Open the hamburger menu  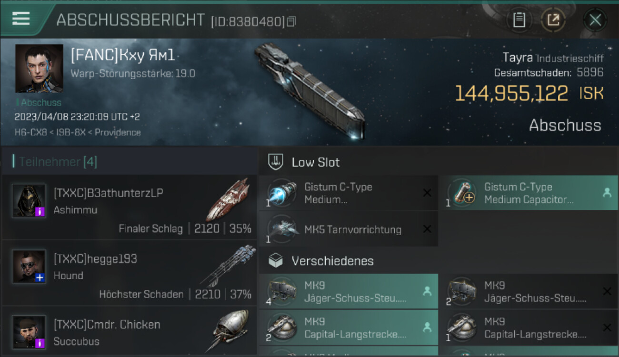21,19
